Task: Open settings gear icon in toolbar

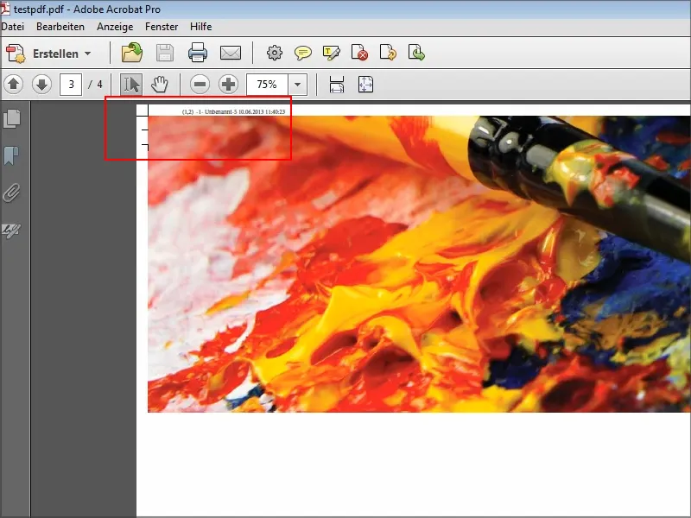Action: (275, 54)
